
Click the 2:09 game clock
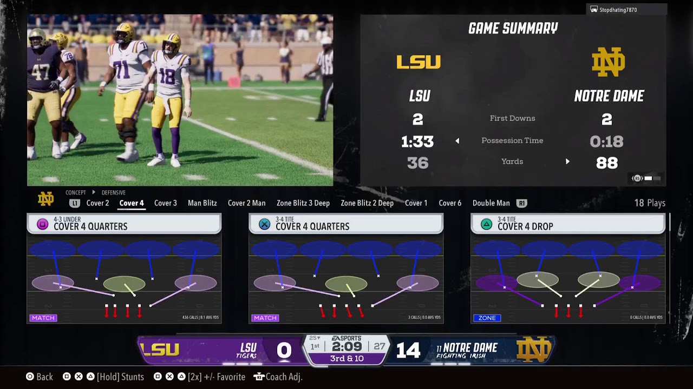point(346,346)
